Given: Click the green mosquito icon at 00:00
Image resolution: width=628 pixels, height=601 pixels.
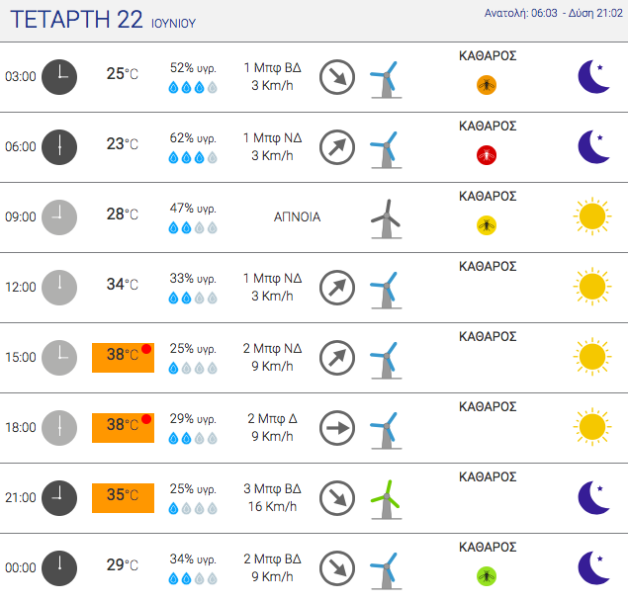Looking at the screenshot, I should pyautogui.click(x=487, y=576).
